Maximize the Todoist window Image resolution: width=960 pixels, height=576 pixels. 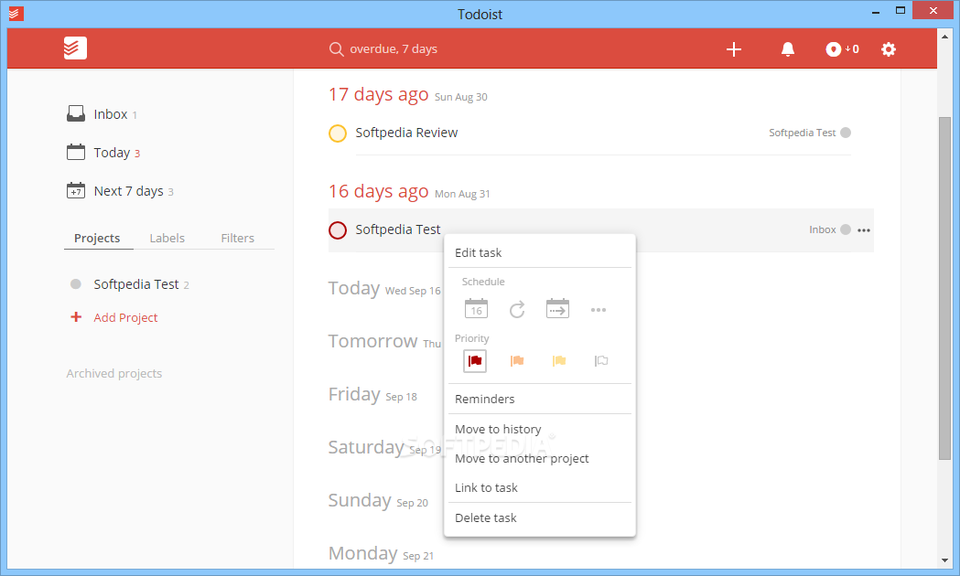[900, 10]
